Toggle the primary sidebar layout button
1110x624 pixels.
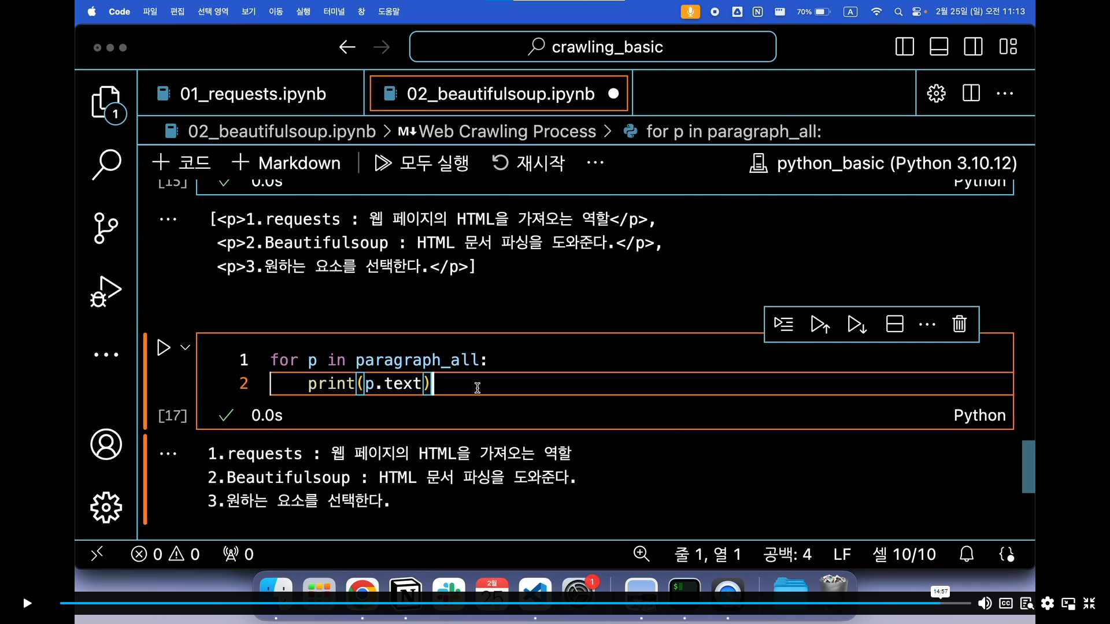904,47
